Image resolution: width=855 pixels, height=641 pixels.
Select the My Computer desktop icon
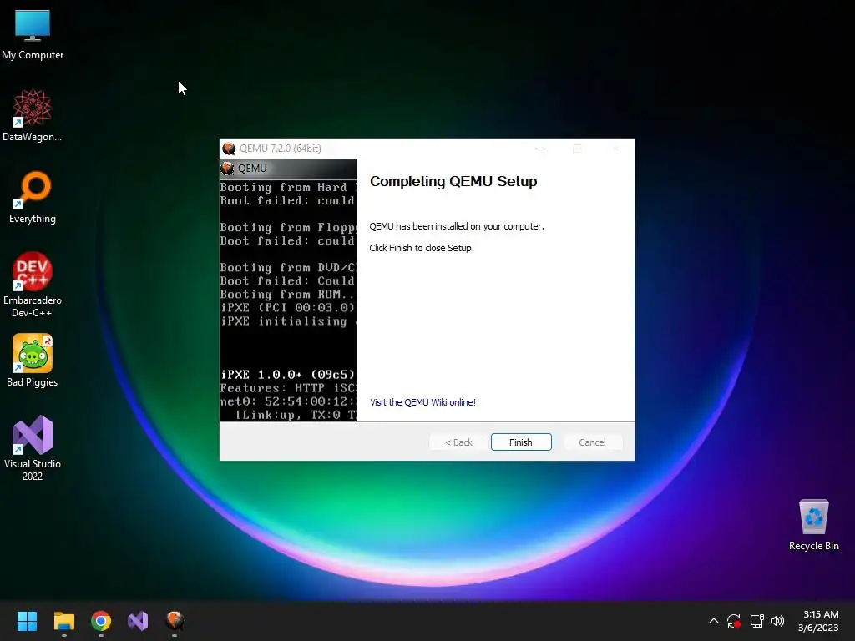click(33, 34)
